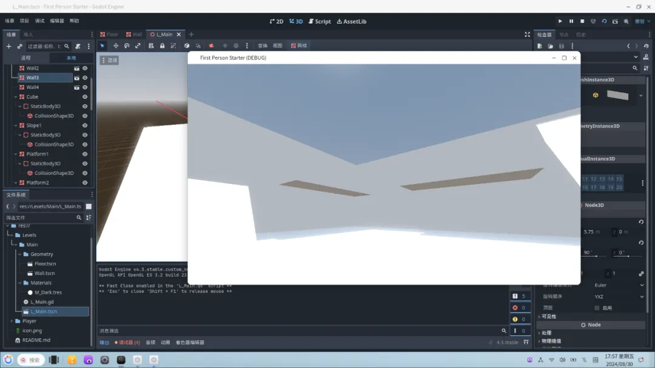Open the 调试器 (4) bottom panel

pyautogui.click(x=127, y=343)
